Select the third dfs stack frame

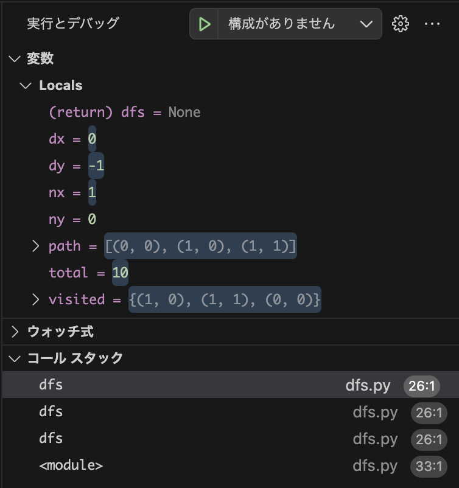51,439
